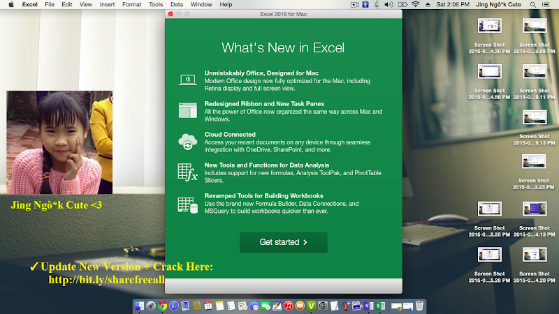Open the Apple menu

(11, 5)
